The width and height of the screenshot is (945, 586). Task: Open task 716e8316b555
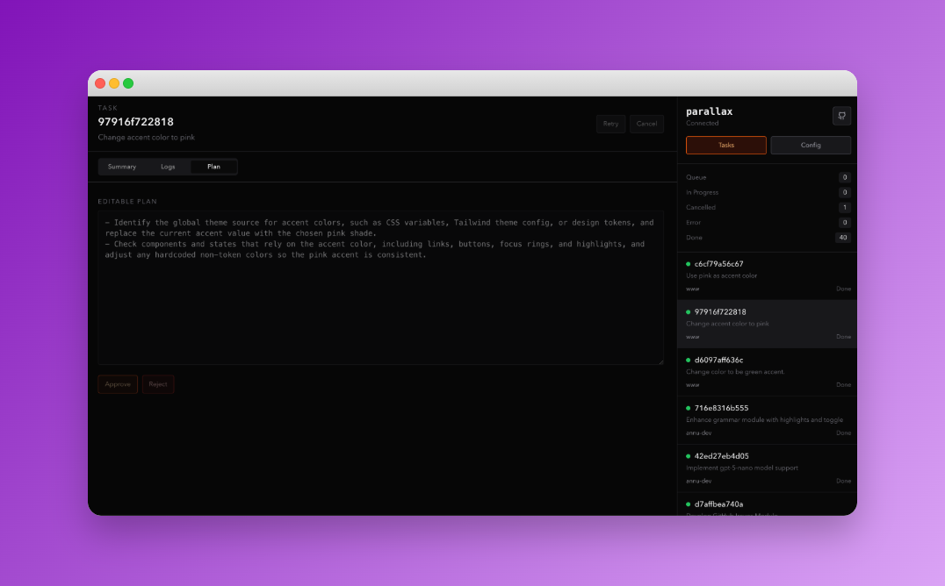pos(768,420)
